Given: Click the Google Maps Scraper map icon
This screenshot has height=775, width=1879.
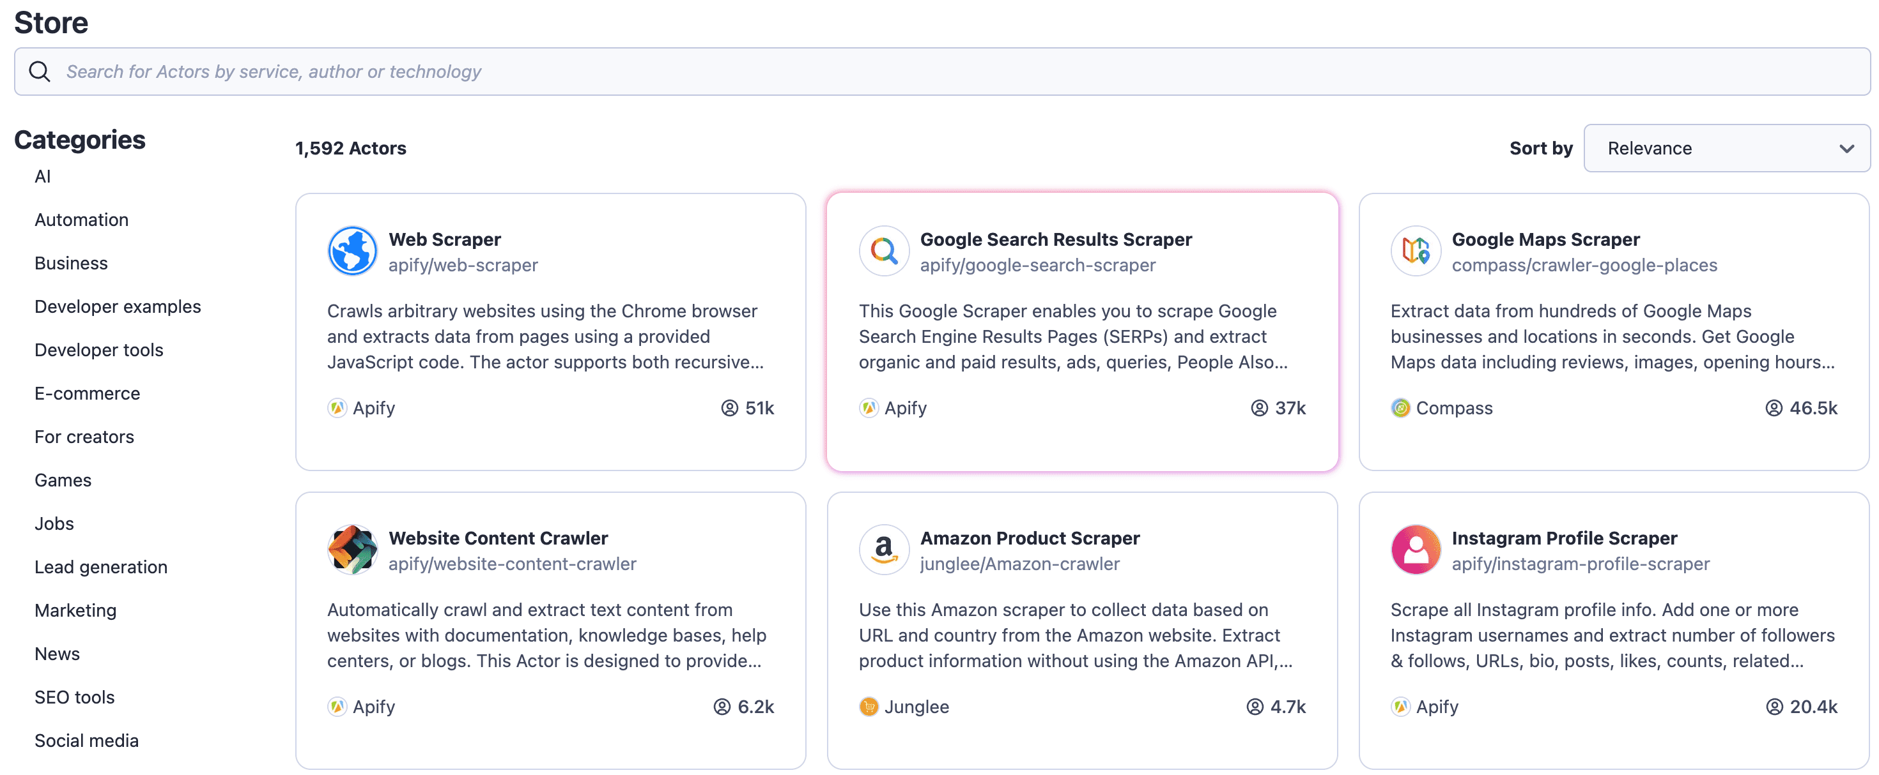Looking at the screenshot, I should click(1415, 250).
